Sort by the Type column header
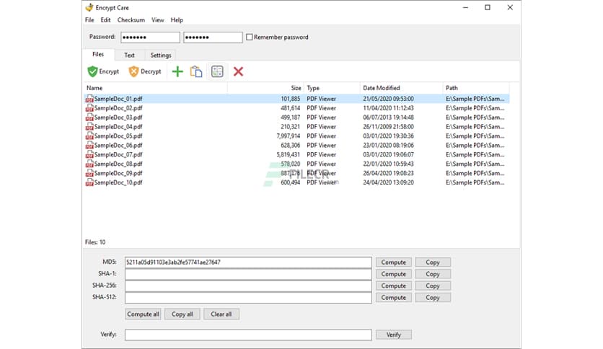This screenshot has height=349, width=603. (x=332, y=88)
